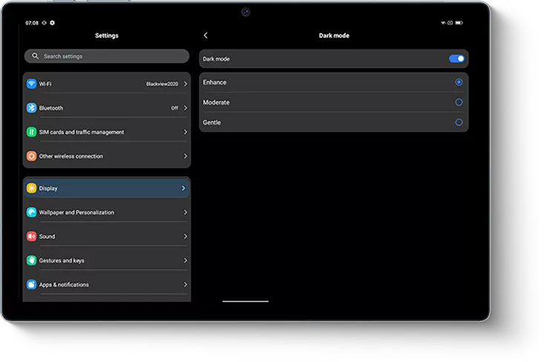Choose the Gentle dark mode option
Viewport: 544px width, 362px height.
(x=459, y=122)
